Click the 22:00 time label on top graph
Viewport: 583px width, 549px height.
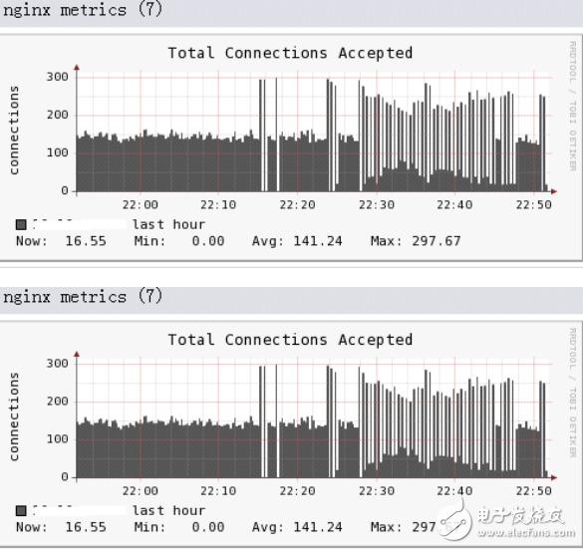pos(141,205)
